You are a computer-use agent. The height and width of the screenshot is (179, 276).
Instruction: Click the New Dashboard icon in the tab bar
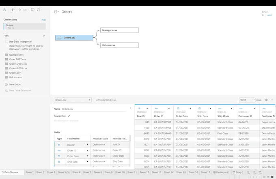254,173
